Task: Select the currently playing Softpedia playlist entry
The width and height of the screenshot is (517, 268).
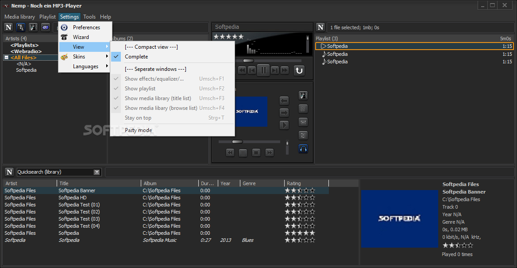Action: click(414, 46)
